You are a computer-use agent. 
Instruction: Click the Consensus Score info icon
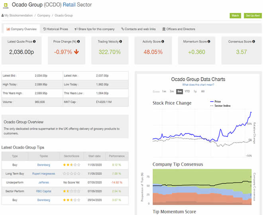(253, 41)
